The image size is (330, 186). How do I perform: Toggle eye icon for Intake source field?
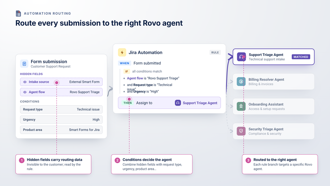(25, 82)
